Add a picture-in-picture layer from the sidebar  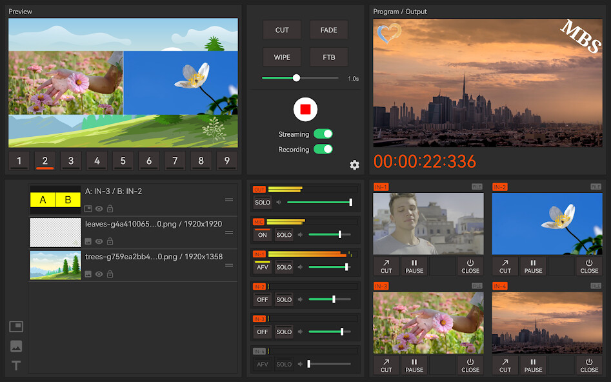pyautogui.click(x=16, y=327)
